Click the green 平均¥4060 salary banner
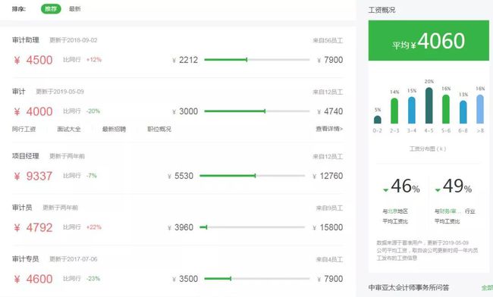The height and width of the screenshot is (297, 493). [x=429, y=40]
